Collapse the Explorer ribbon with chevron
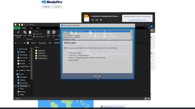The width and height of the screenshot is (195, 109). coord(146,28)
